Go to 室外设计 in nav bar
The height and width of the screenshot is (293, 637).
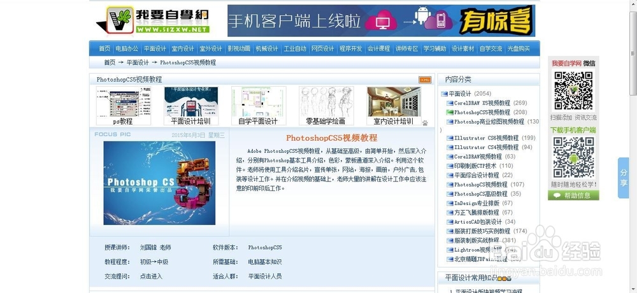tap(211, 49)
